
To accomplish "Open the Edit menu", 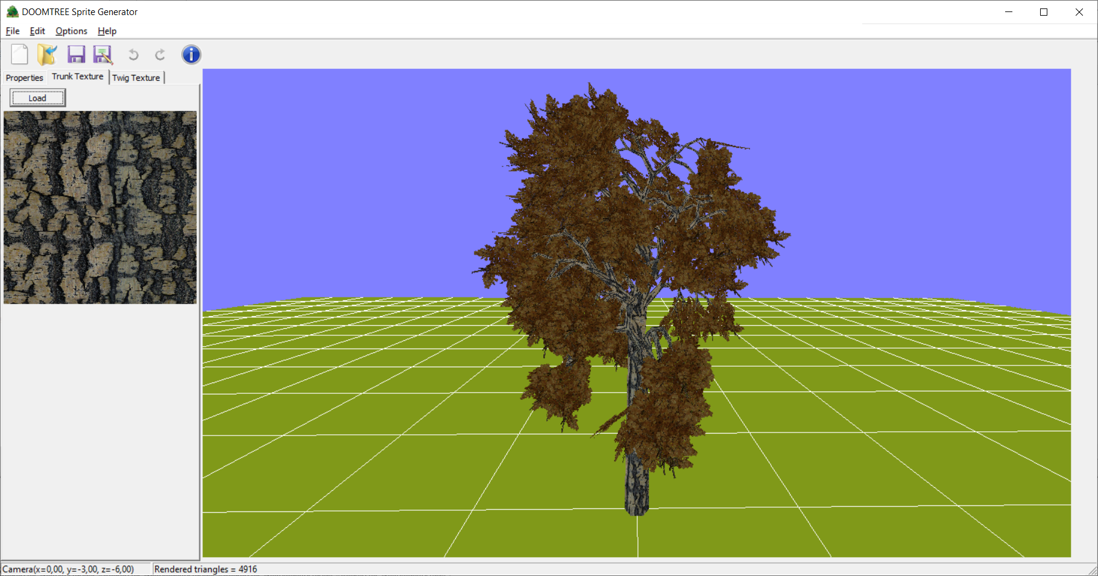I will point(37,31).
